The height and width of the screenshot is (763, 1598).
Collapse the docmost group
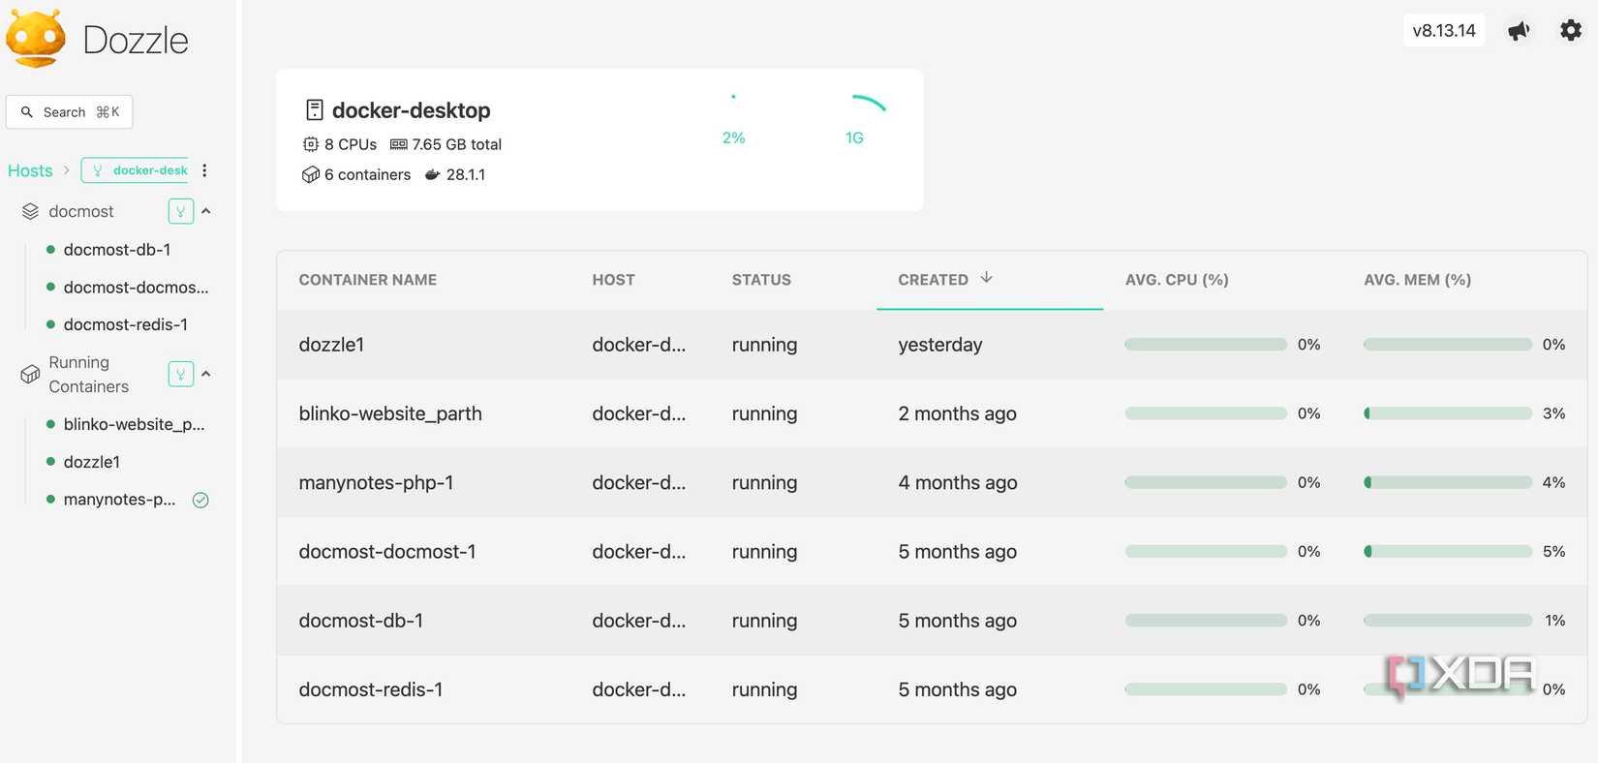tap(206, 211)
